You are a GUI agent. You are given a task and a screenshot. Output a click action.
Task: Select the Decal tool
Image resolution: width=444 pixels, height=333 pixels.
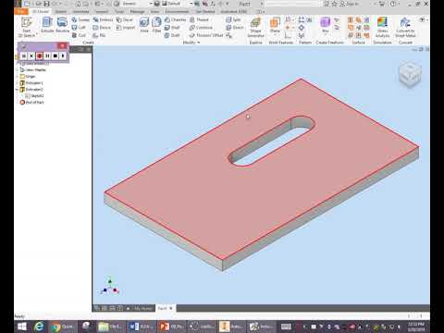pyautogui.click(x=125, y=19)
